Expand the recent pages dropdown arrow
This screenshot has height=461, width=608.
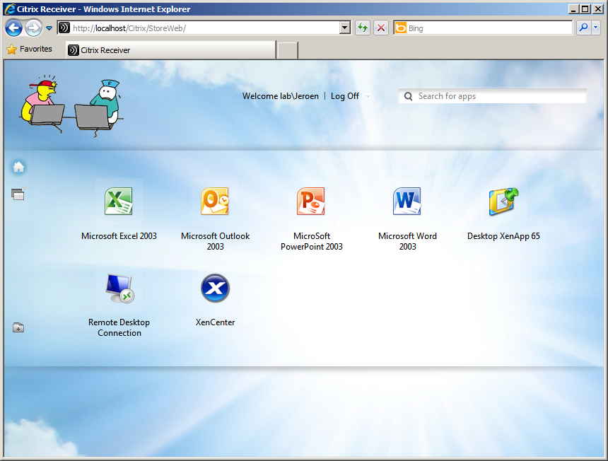pyautogui.click(x=49, y=28)
